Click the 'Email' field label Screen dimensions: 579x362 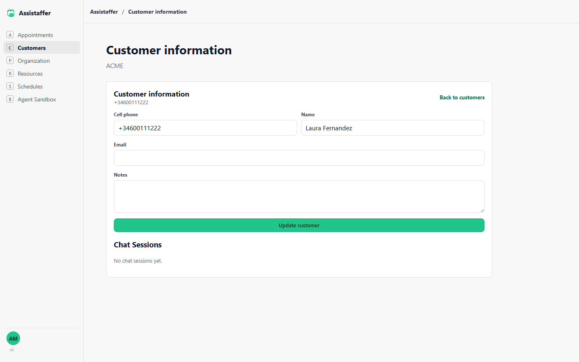[120, 145]
